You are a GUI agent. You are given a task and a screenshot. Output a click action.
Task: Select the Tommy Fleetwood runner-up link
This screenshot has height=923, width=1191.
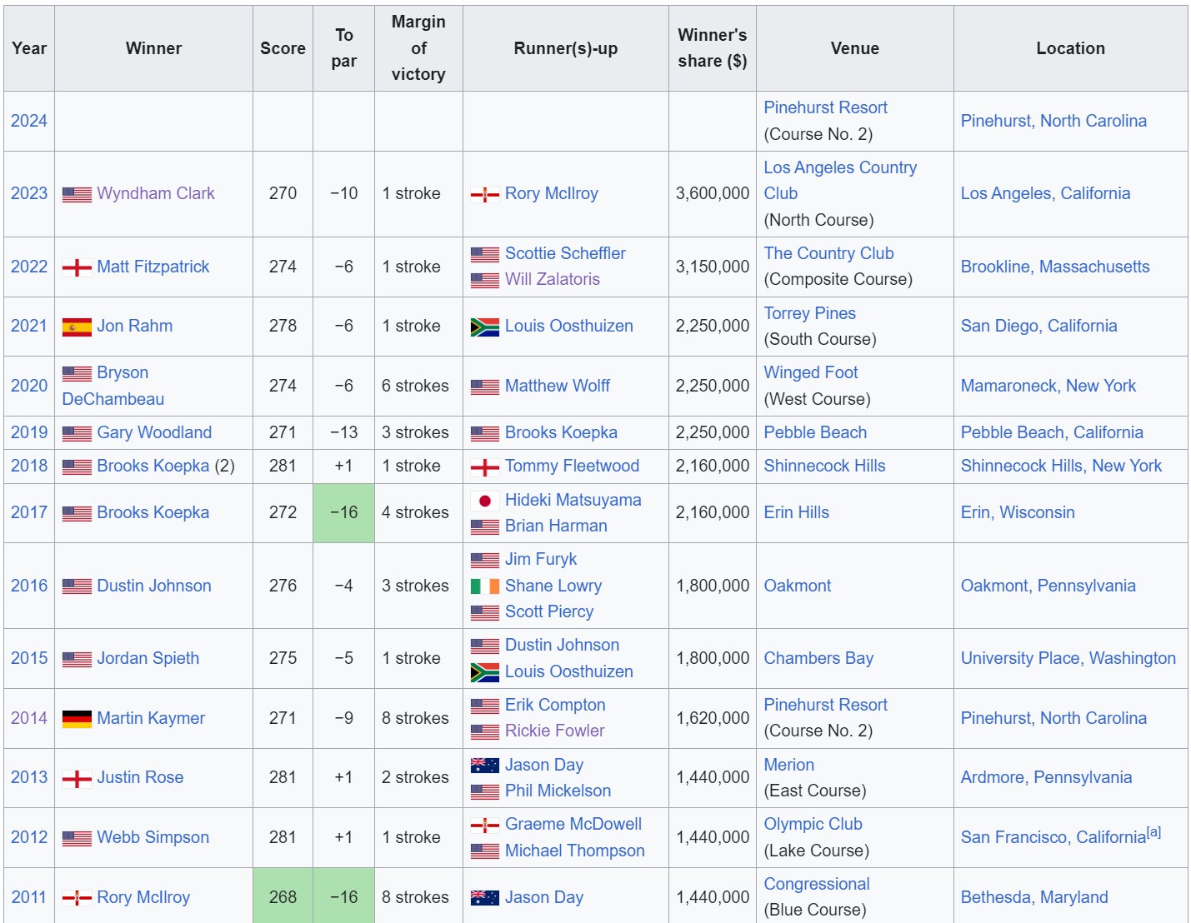pos(572,466)
